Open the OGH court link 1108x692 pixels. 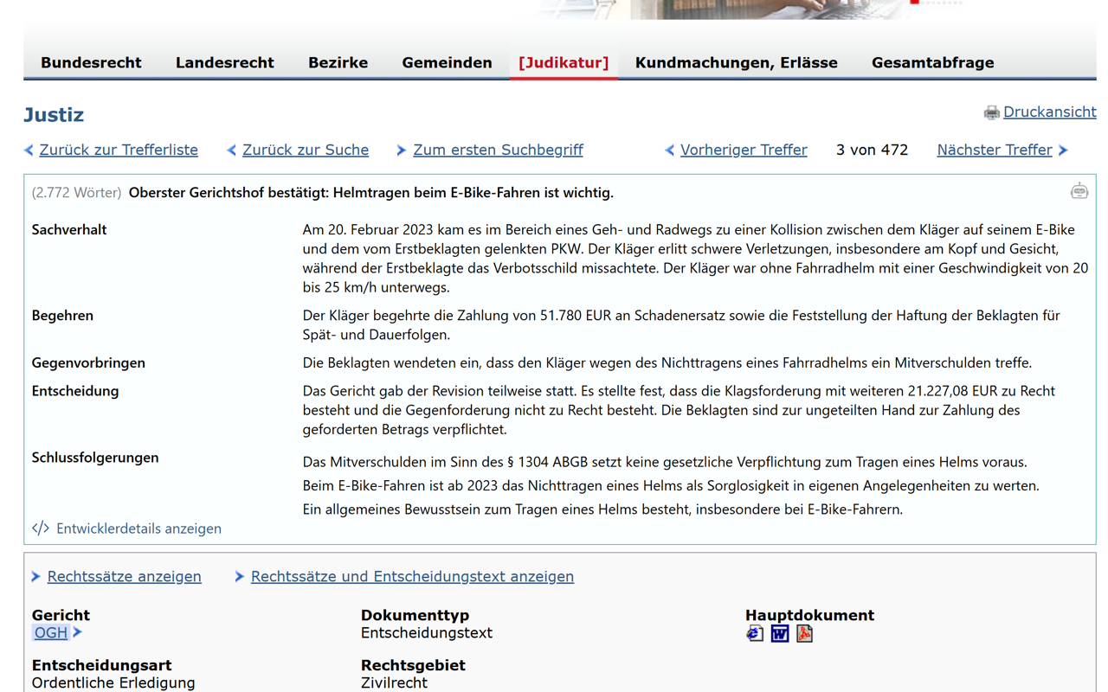pos(51,633)
